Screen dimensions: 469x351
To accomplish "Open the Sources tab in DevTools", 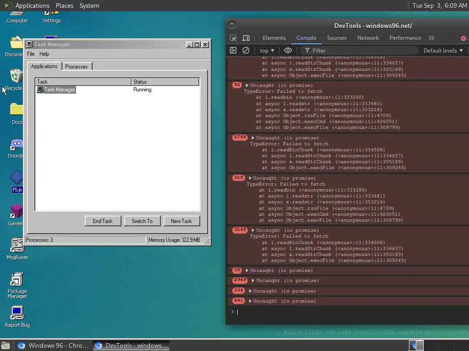I will pyautogui.click(x=337, y=38).
